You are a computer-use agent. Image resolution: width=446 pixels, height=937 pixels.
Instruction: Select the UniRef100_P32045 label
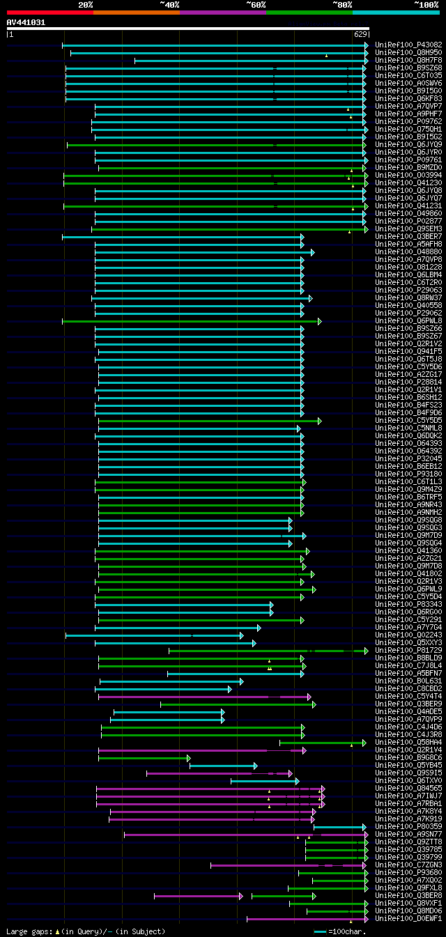[x=407, y=458]
